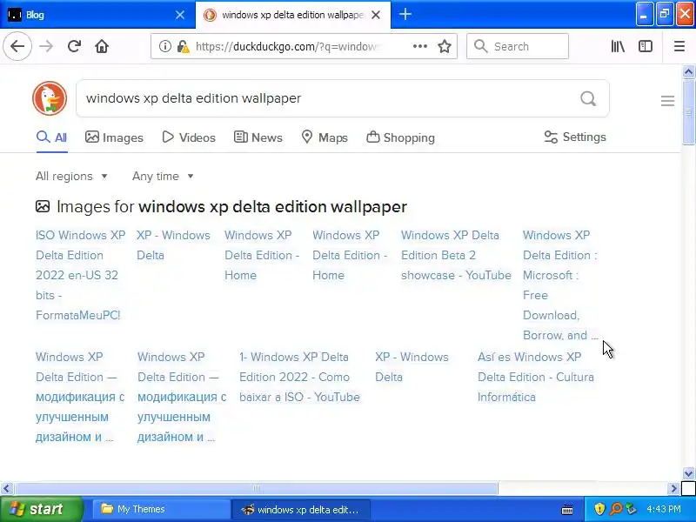The width and height of the screenshot is (696, 522).
Task: Click scroll up arrow on vertical scrollbar
Action: (x=688, y=72)
